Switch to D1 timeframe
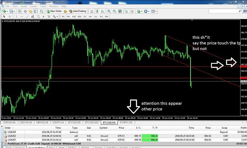247x148 pixels. pyautogui.click(x=96, y=16)
